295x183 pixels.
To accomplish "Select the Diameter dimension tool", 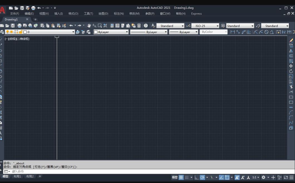I will click(x=266, y=32).
